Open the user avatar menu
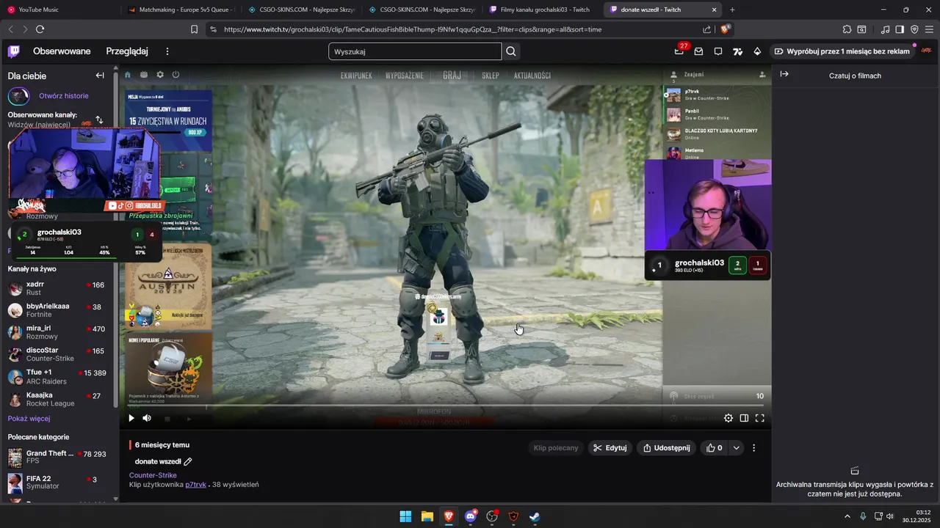 (x=927, y=51)
